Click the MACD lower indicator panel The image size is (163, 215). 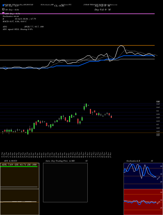click(20, 202)
